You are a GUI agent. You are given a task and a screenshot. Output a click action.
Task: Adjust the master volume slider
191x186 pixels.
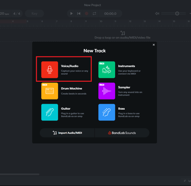[174, 14]
